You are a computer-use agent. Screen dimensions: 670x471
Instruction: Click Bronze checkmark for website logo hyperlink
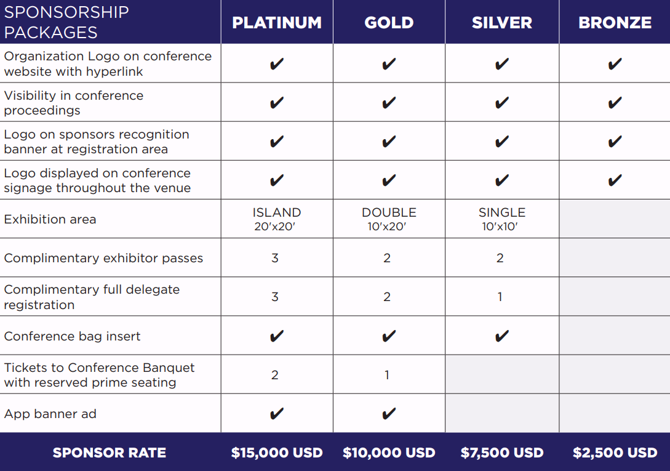(x=615, y=64)
